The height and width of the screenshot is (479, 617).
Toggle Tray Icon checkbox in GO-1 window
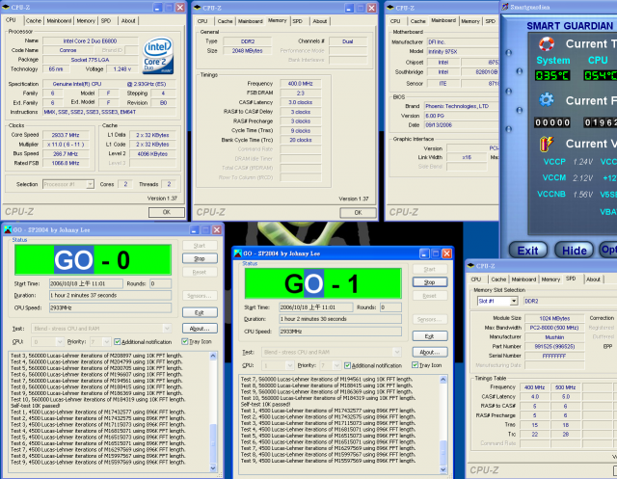[x=415, y=365]
